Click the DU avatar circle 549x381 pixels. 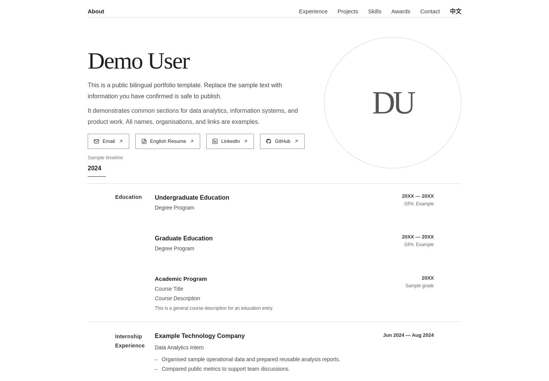[393, 102]
